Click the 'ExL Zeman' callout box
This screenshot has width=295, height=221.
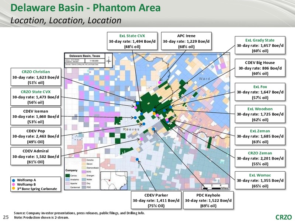260,136
